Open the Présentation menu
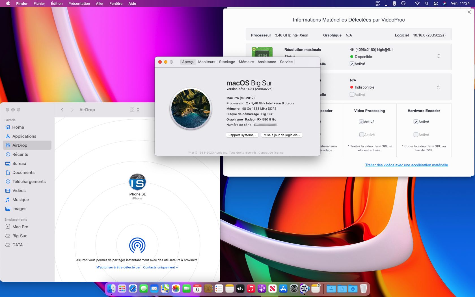Image resolution: width=475 pixels, height=297 pixels. pos(79,3)
